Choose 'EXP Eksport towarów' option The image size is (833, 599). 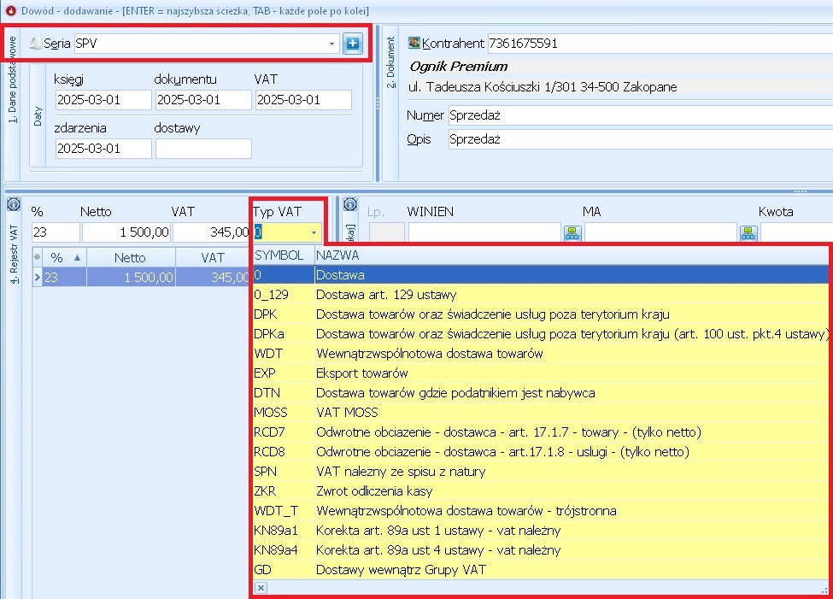coord(541,373)
